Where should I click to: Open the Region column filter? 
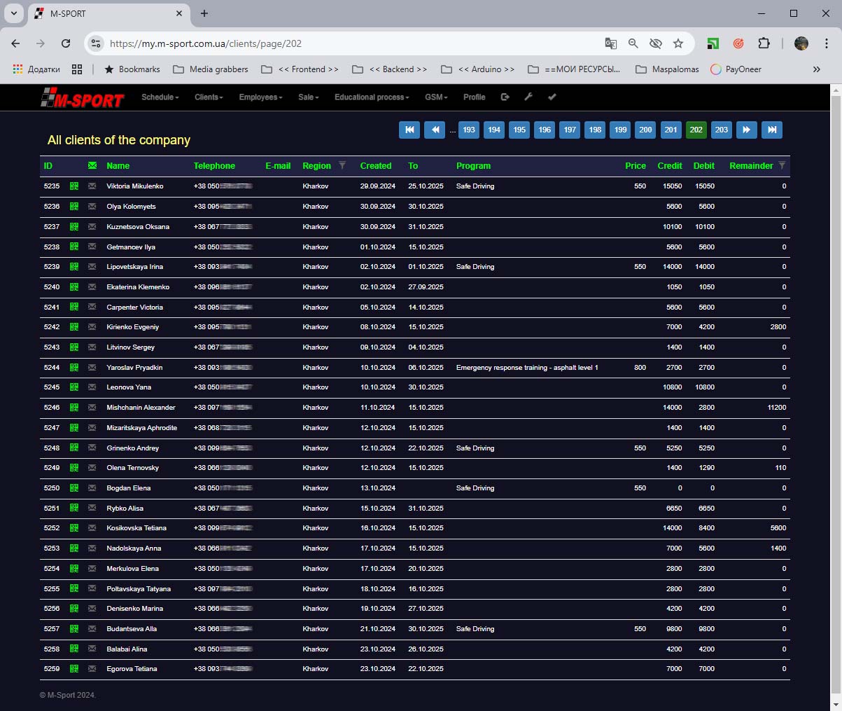click(x=342, y=166)
